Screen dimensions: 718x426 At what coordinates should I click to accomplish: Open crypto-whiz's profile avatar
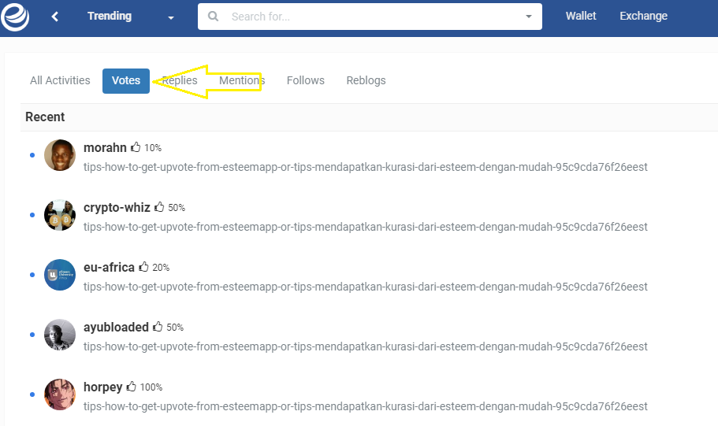pos(60,215)
